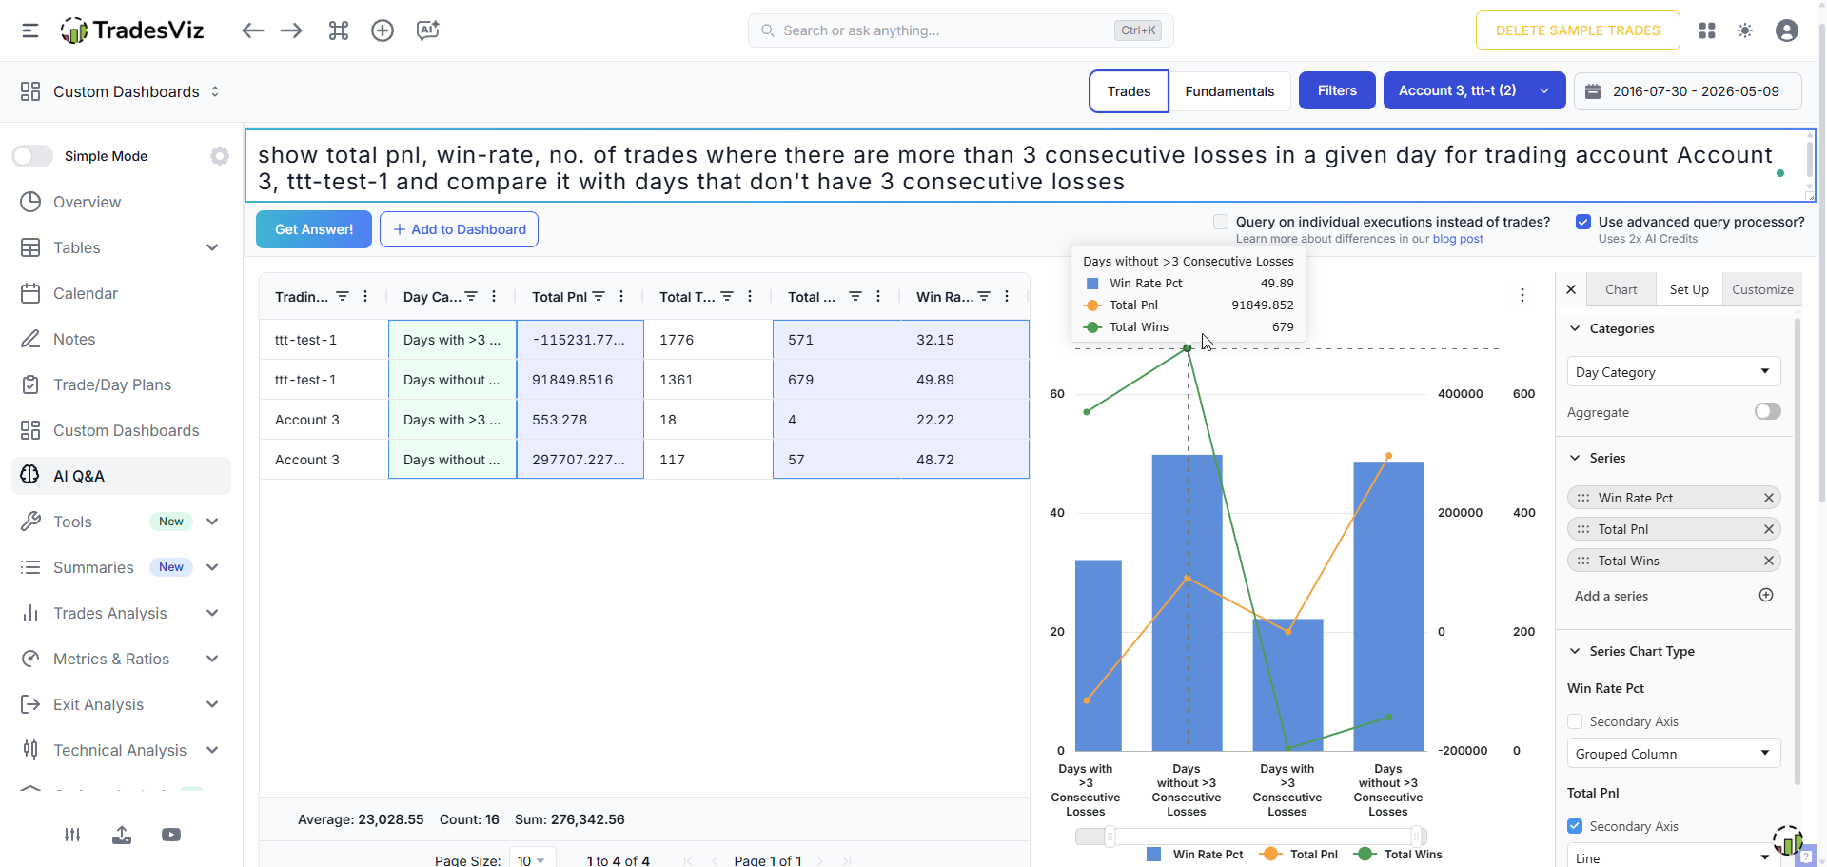Click the upload/import icon at sidebar bottom
Viewport: 1827px width, 867px height.
pyautogui.click(x=122, y=835)
